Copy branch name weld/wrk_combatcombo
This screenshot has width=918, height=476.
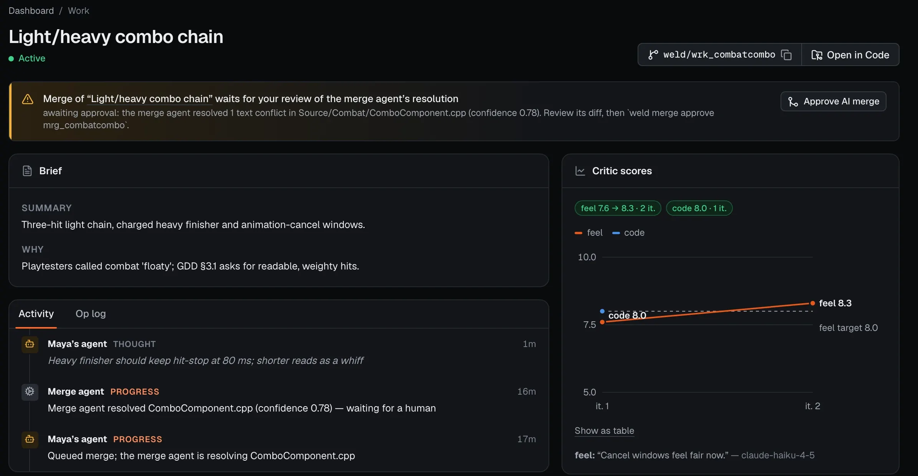tap(786, 55)
